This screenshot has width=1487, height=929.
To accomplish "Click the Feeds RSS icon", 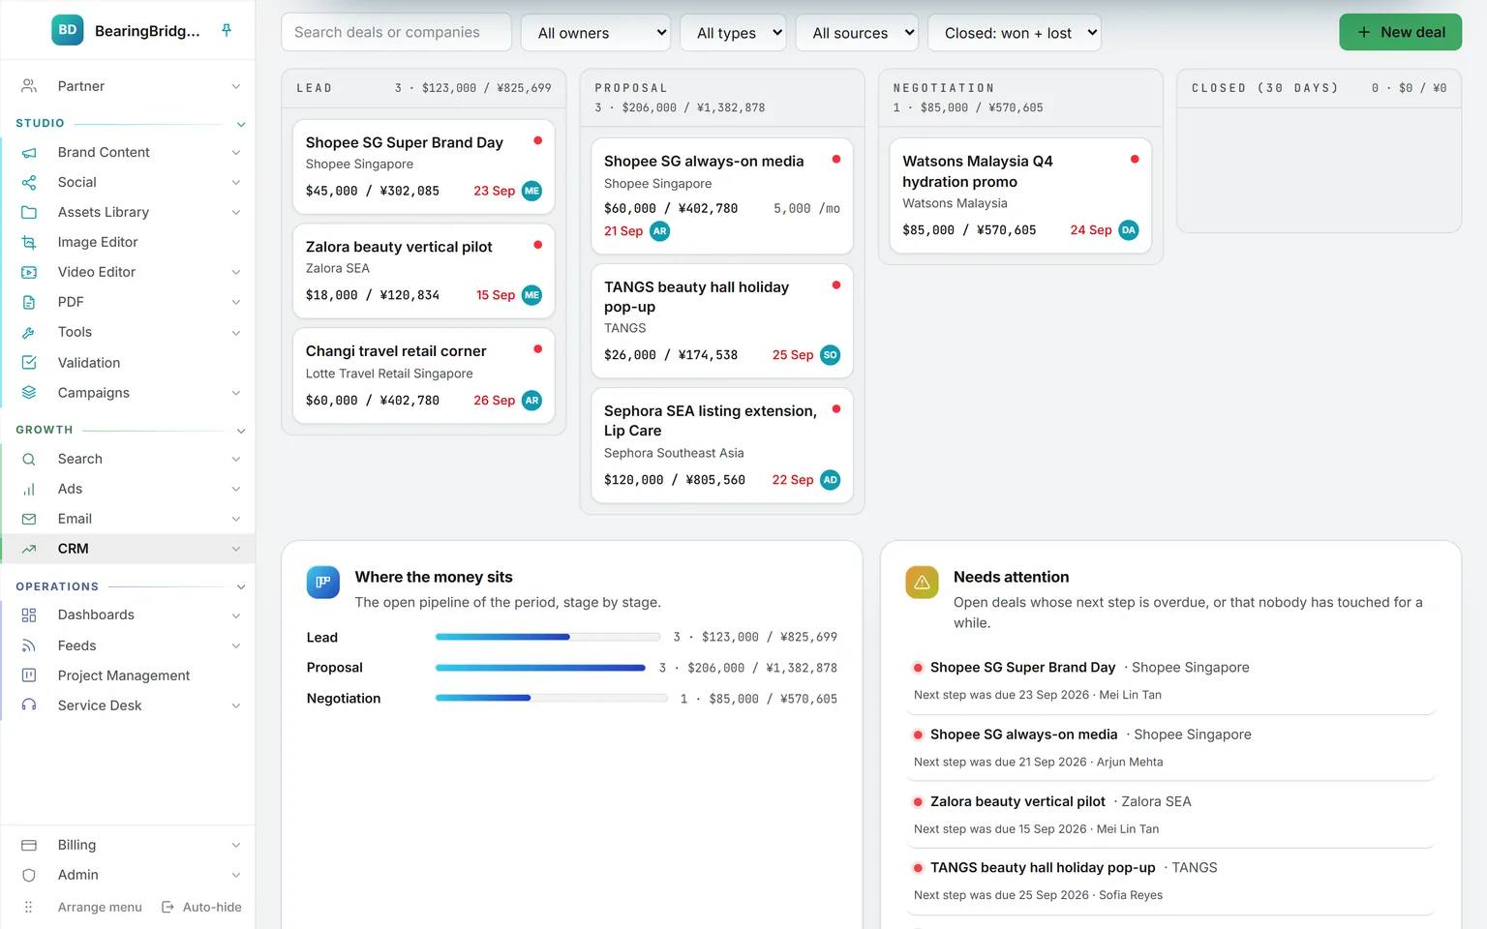I will point(29,645).
